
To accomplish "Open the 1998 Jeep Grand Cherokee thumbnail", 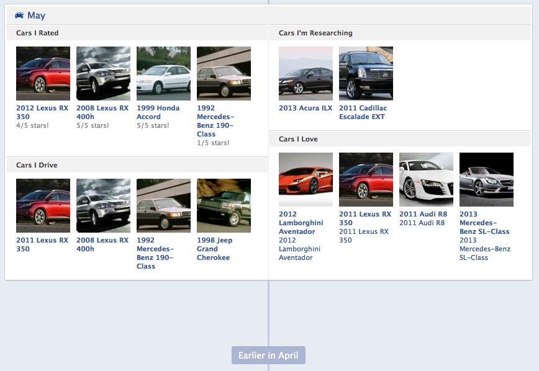I will point(224,205).
